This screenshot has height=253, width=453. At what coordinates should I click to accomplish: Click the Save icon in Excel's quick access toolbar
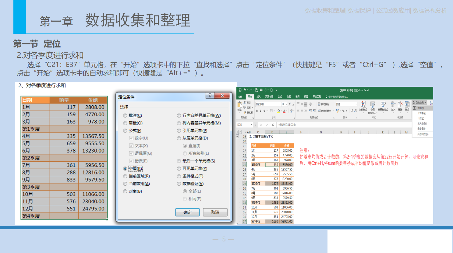pyautogui.click(x=240, y=90)
